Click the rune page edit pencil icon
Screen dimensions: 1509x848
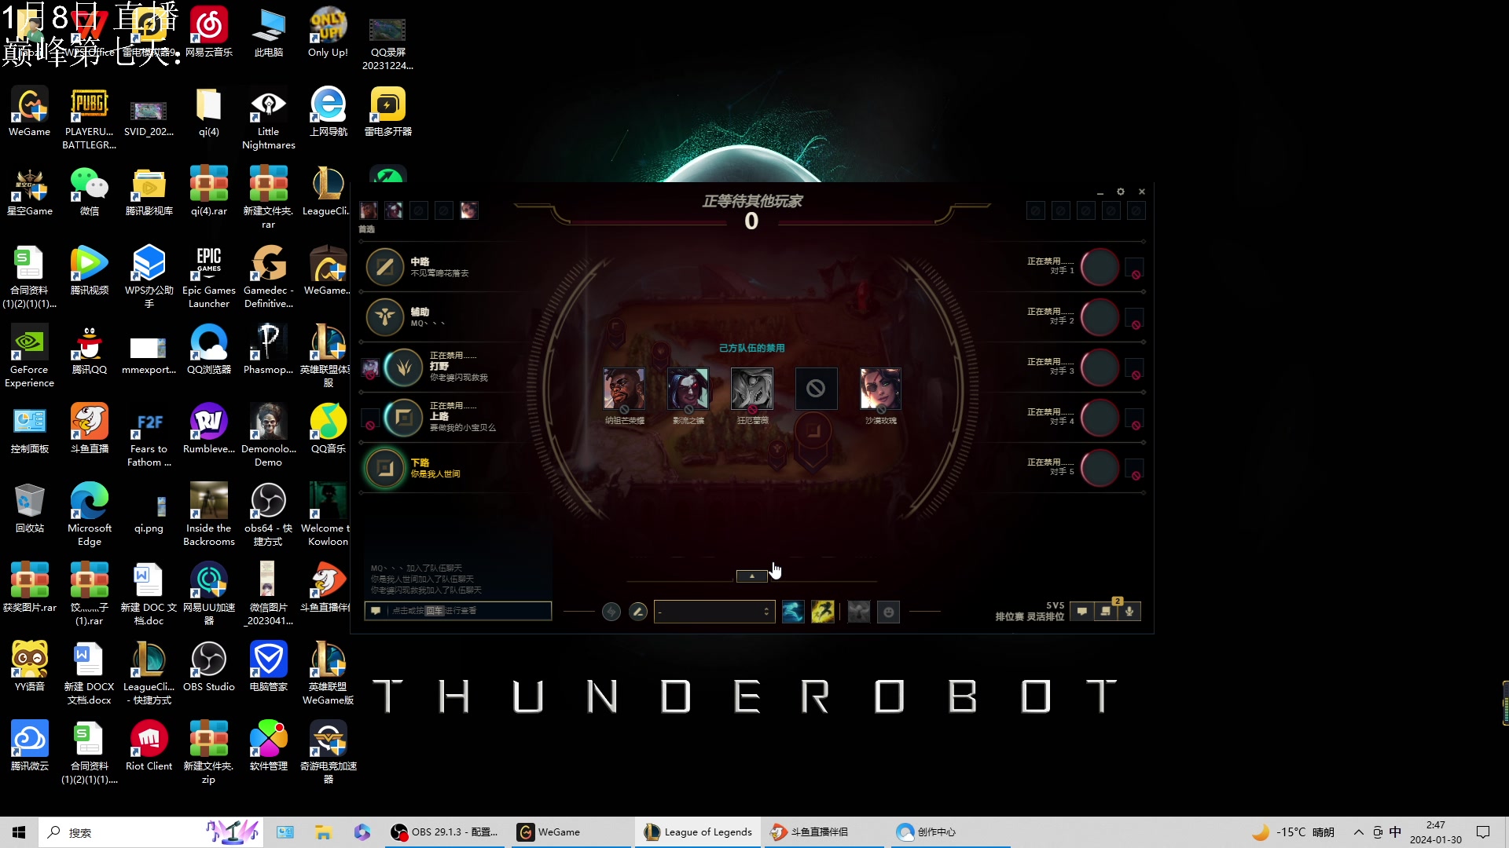coord(638,612)
